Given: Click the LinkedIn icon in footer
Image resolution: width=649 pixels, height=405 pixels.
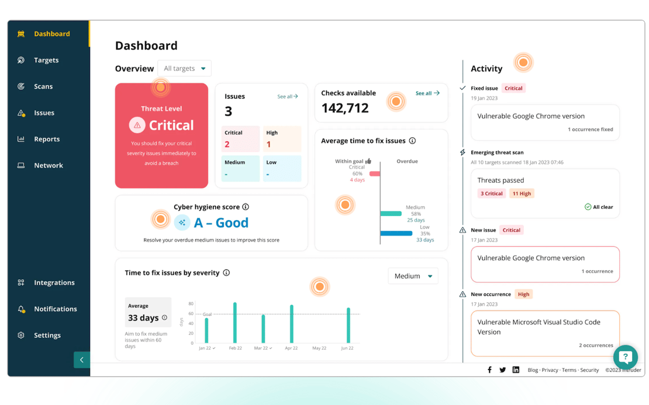Looking at the screenshot, I should coord(516,369).
